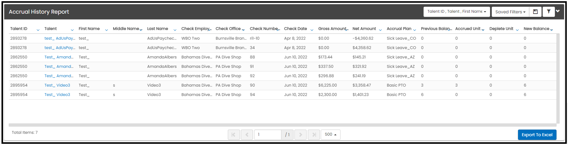Click net amount $241.19
Viewport: 568px width, 145px height.
coord(359,76)
